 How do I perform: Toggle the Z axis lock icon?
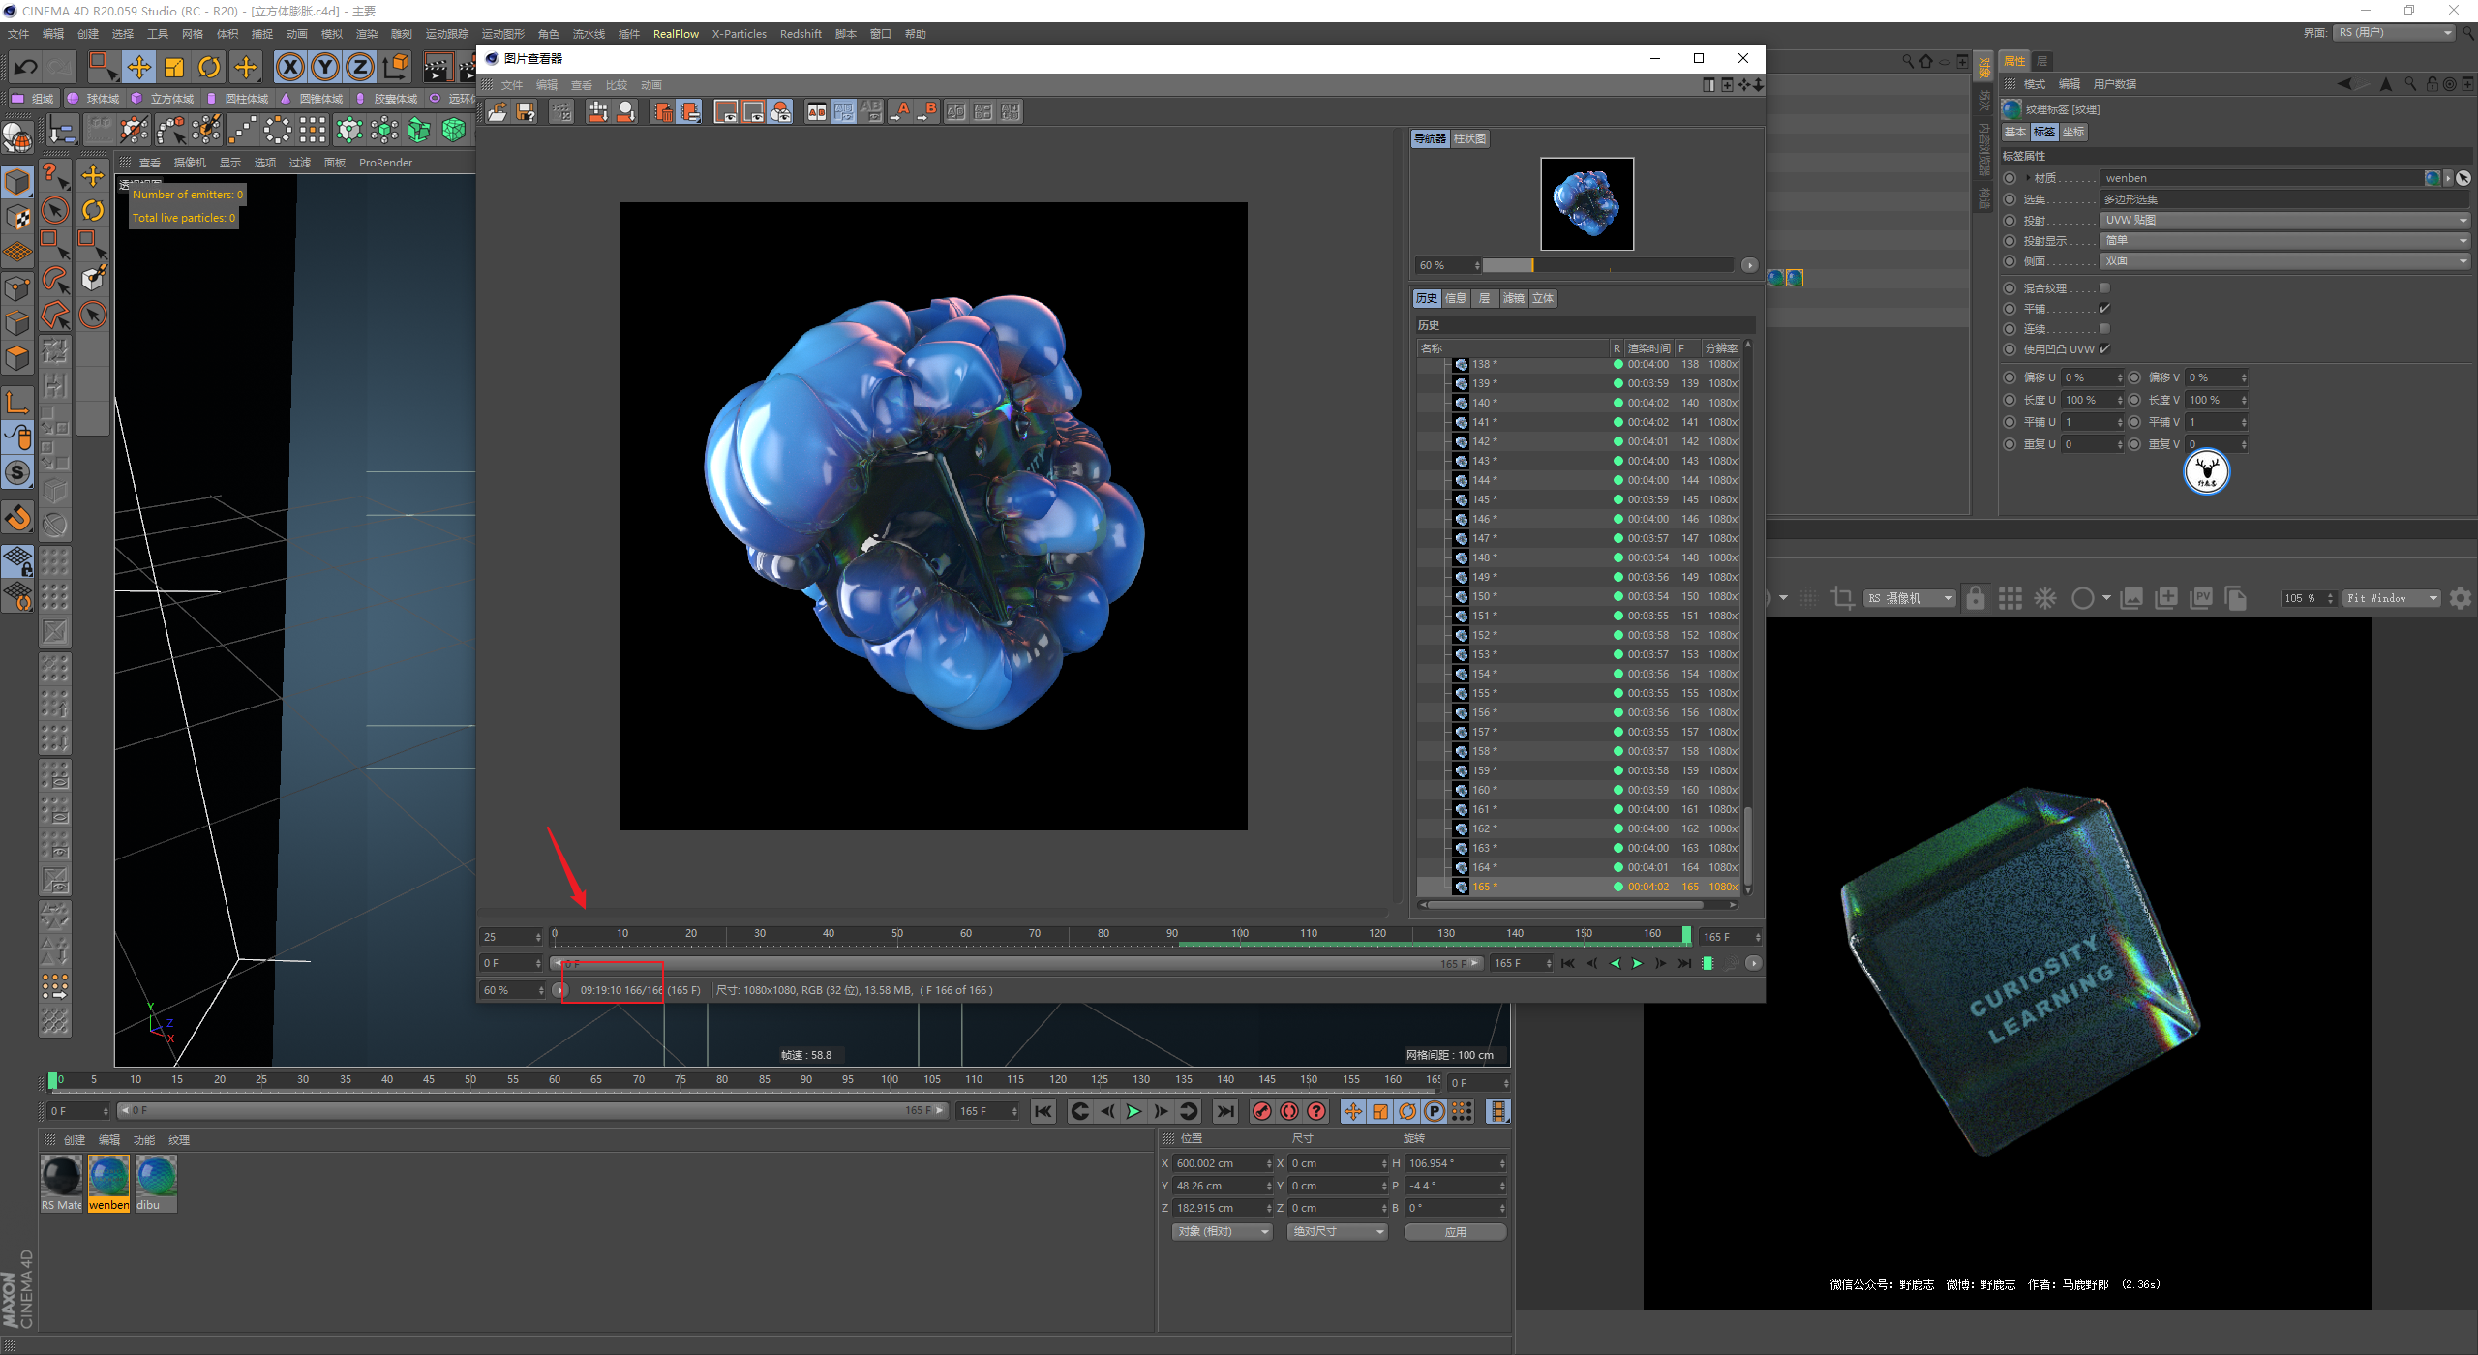pos(360,67)
